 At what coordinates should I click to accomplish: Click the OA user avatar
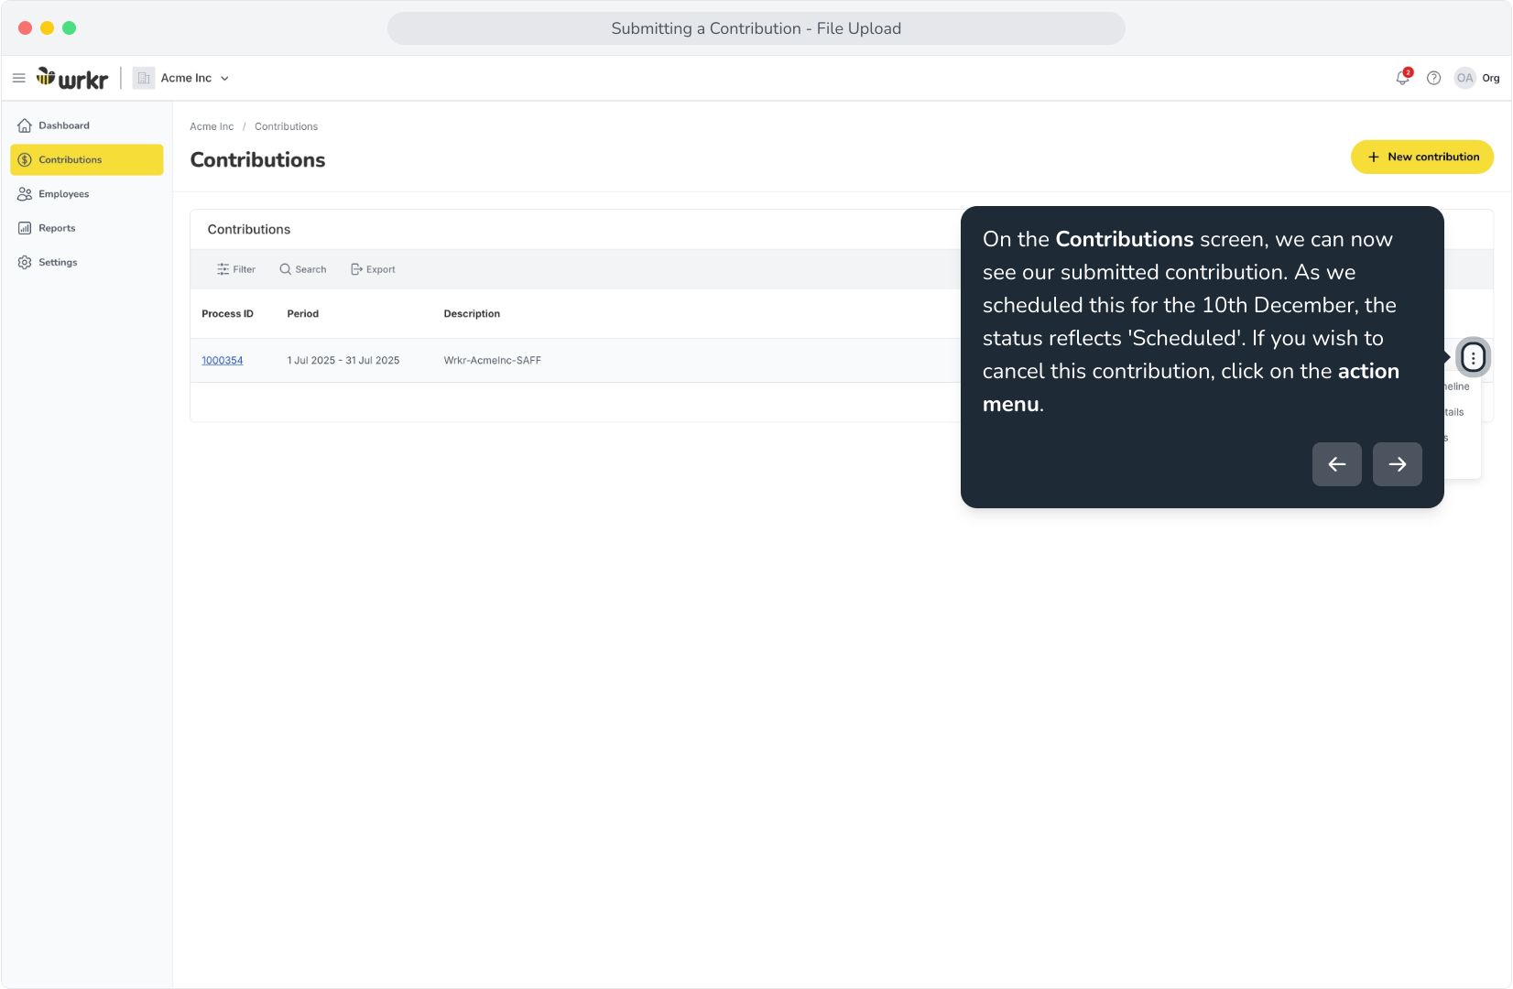tap(1465, 79)
